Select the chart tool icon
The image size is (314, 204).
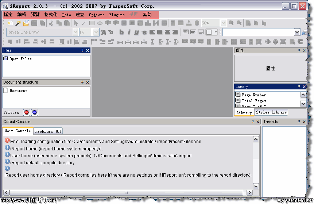click(x=148, y=23)
